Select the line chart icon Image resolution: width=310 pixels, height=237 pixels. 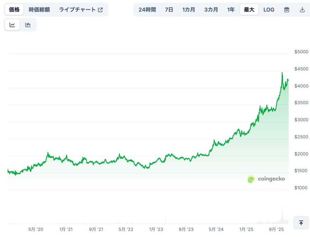coord(12,25)
